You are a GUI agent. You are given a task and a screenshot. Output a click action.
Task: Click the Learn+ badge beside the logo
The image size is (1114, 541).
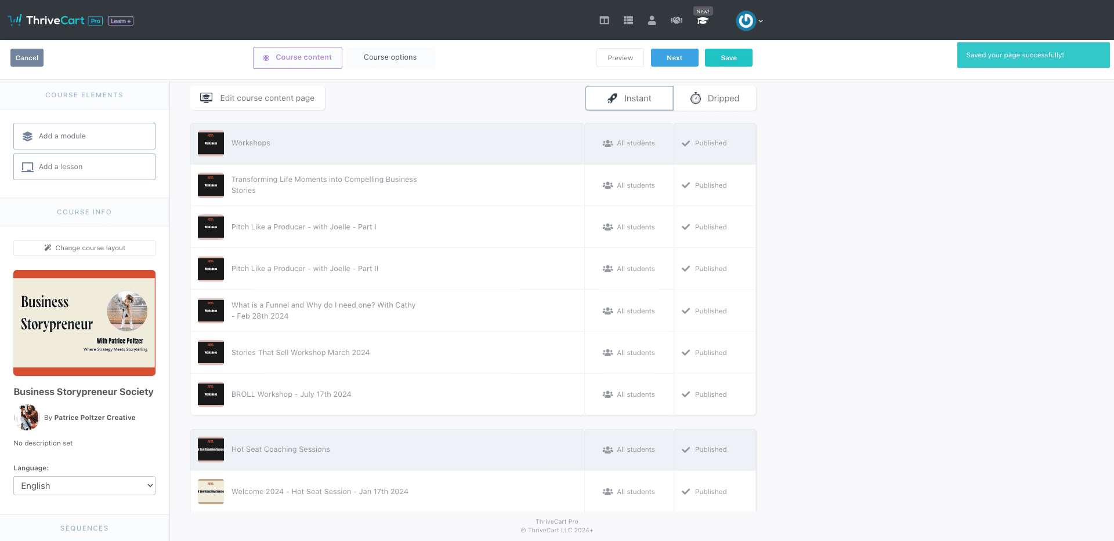[121, 21]
